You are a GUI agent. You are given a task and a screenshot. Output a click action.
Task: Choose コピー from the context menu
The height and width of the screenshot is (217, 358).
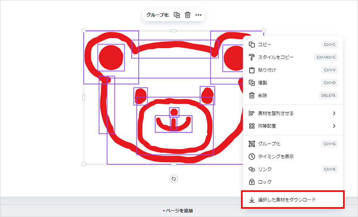click(293, 45)
